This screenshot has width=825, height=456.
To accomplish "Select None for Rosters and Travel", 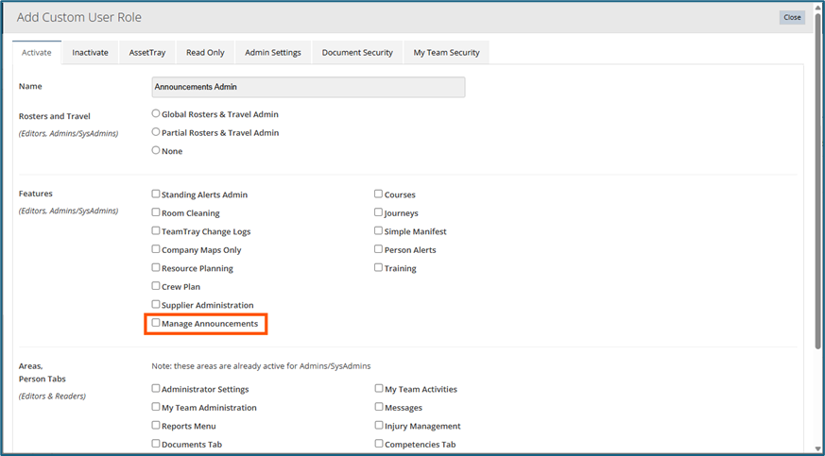I will tap(157, 150).
